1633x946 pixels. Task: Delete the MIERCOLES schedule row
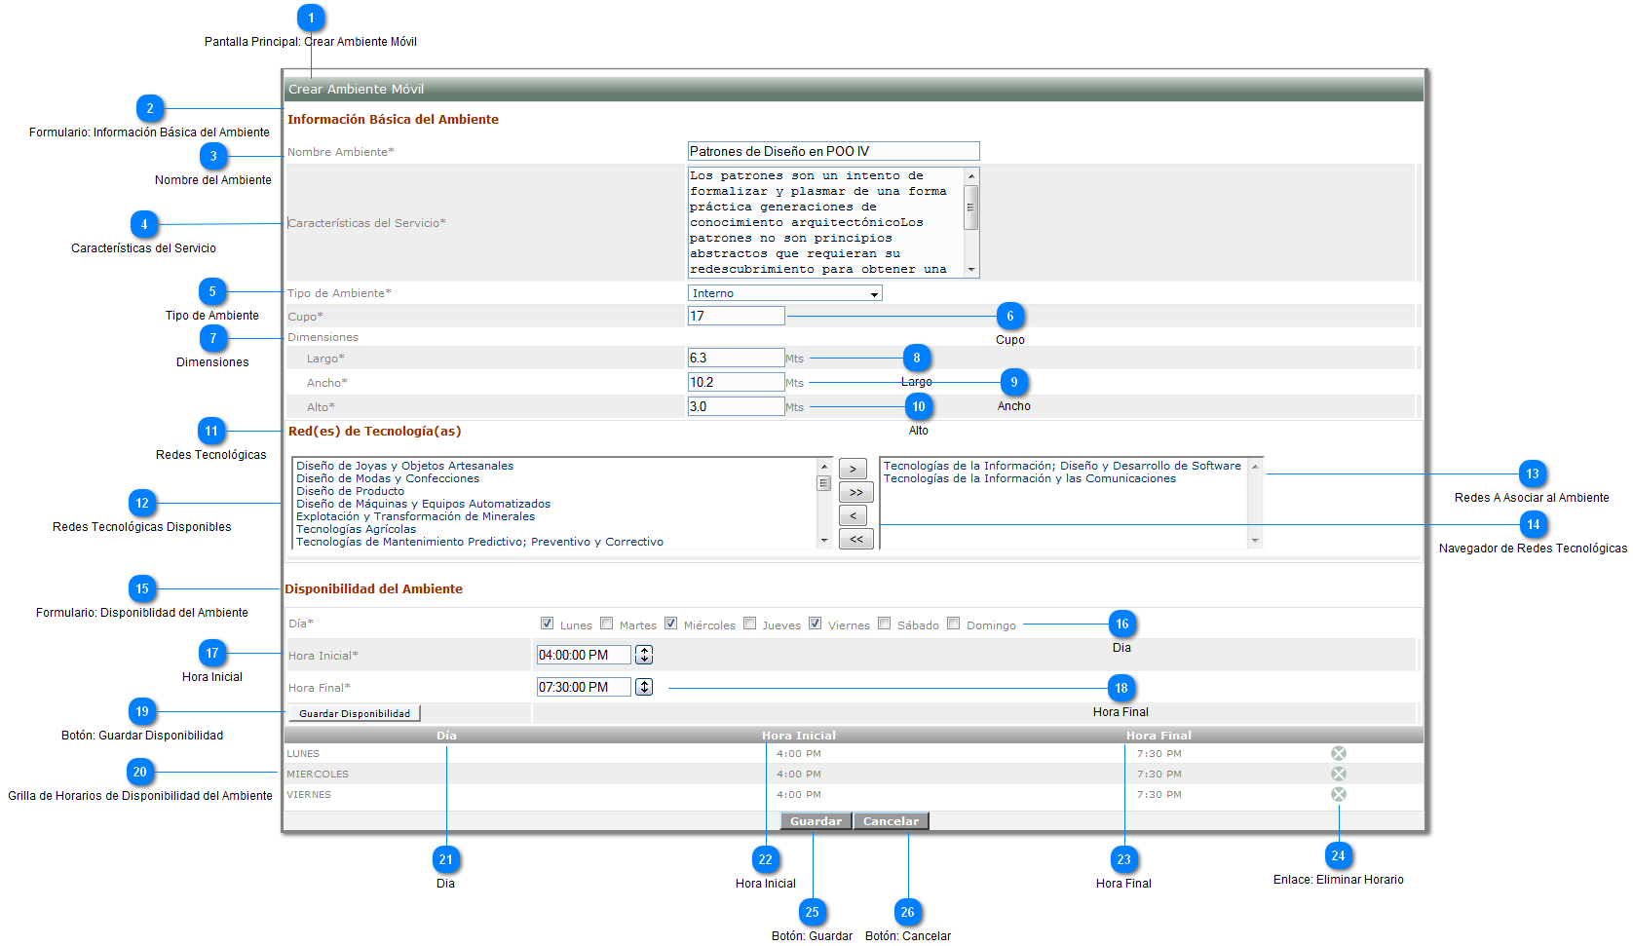pyautogui.click(x=1339, y=774)
